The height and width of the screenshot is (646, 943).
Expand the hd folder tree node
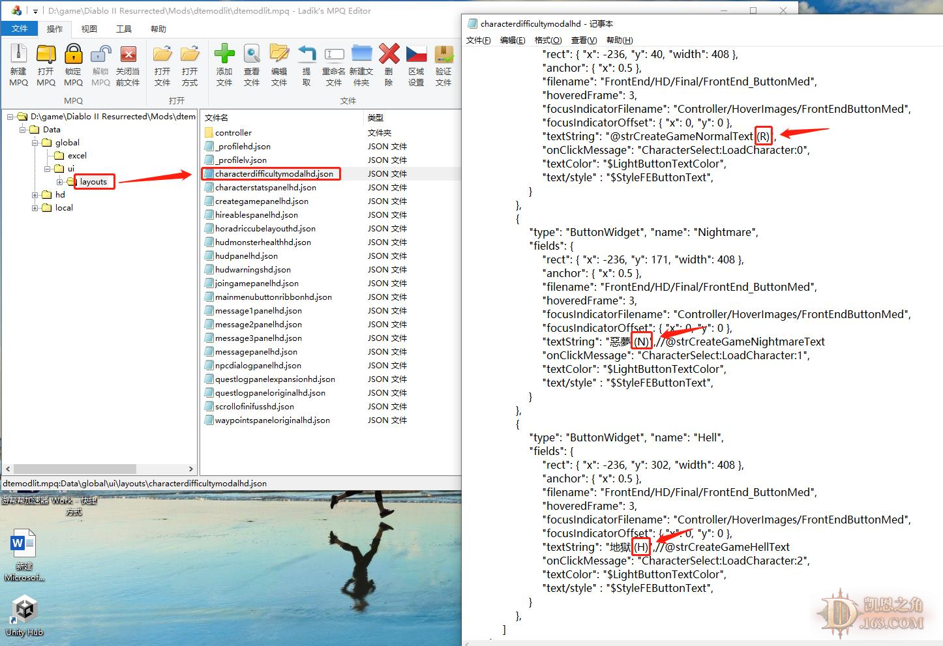[x=35, y=195]
